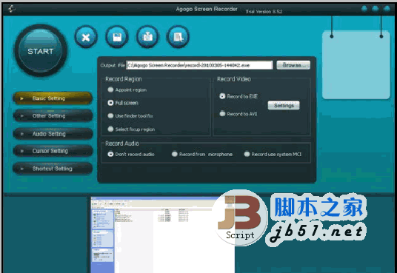The width and height of the screenshot is (397, 273).
Task: Open the Basic Setting tab
Action: pyautogui.click(x=53, y=98)
